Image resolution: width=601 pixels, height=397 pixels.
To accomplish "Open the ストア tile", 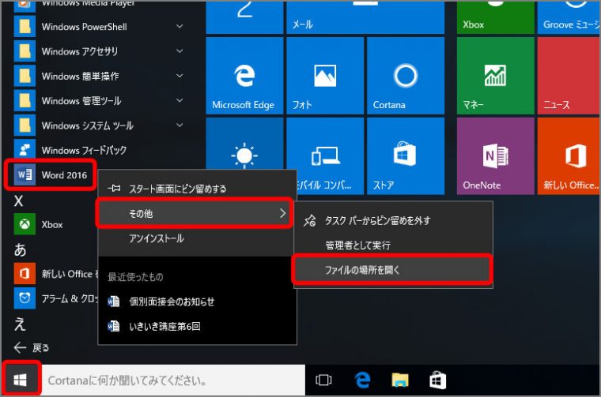I will [406, 156].
